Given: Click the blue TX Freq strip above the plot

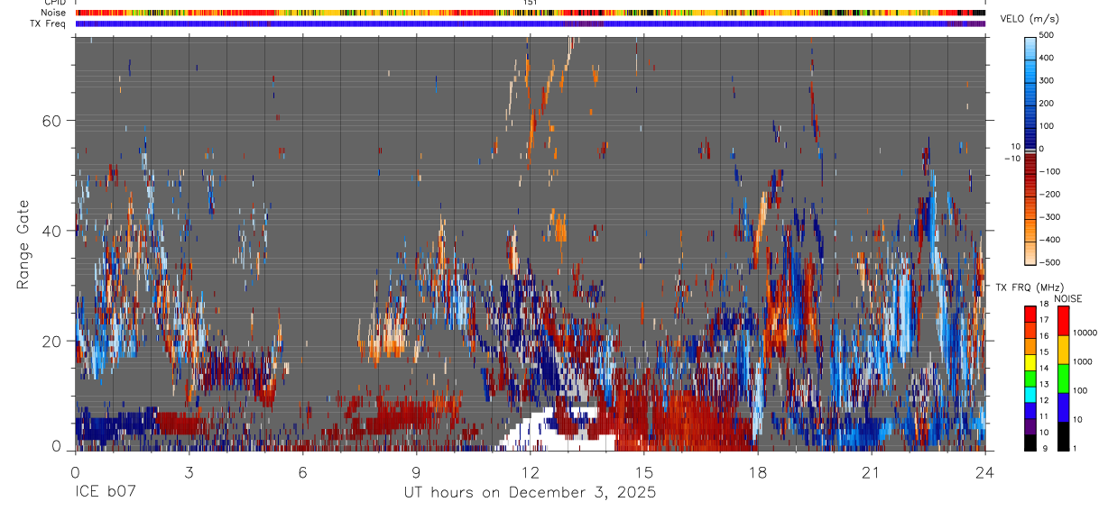Looking at the screenshot, I should point(530,24).
